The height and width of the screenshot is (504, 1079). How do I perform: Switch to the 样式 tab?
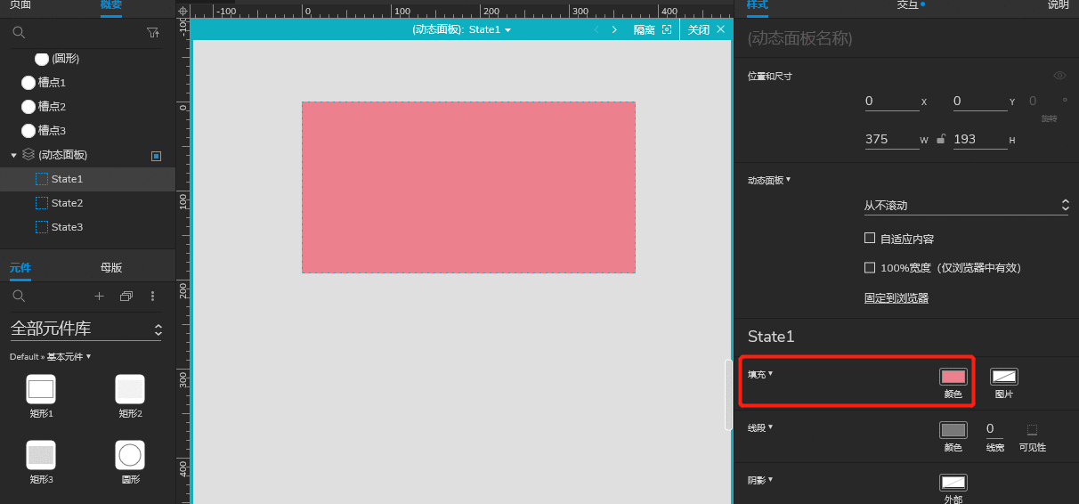pyautogui.click(x=758, y=4)
